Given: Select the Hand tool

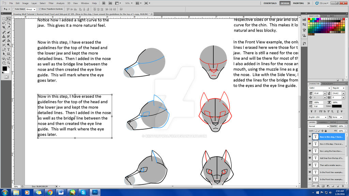Looking at the screenshot, I should [x=4, y=63].
